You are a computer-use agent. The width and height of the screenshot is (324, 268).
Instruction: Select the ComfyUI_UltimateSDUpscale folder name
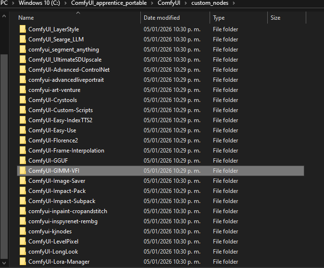[65, 60]
